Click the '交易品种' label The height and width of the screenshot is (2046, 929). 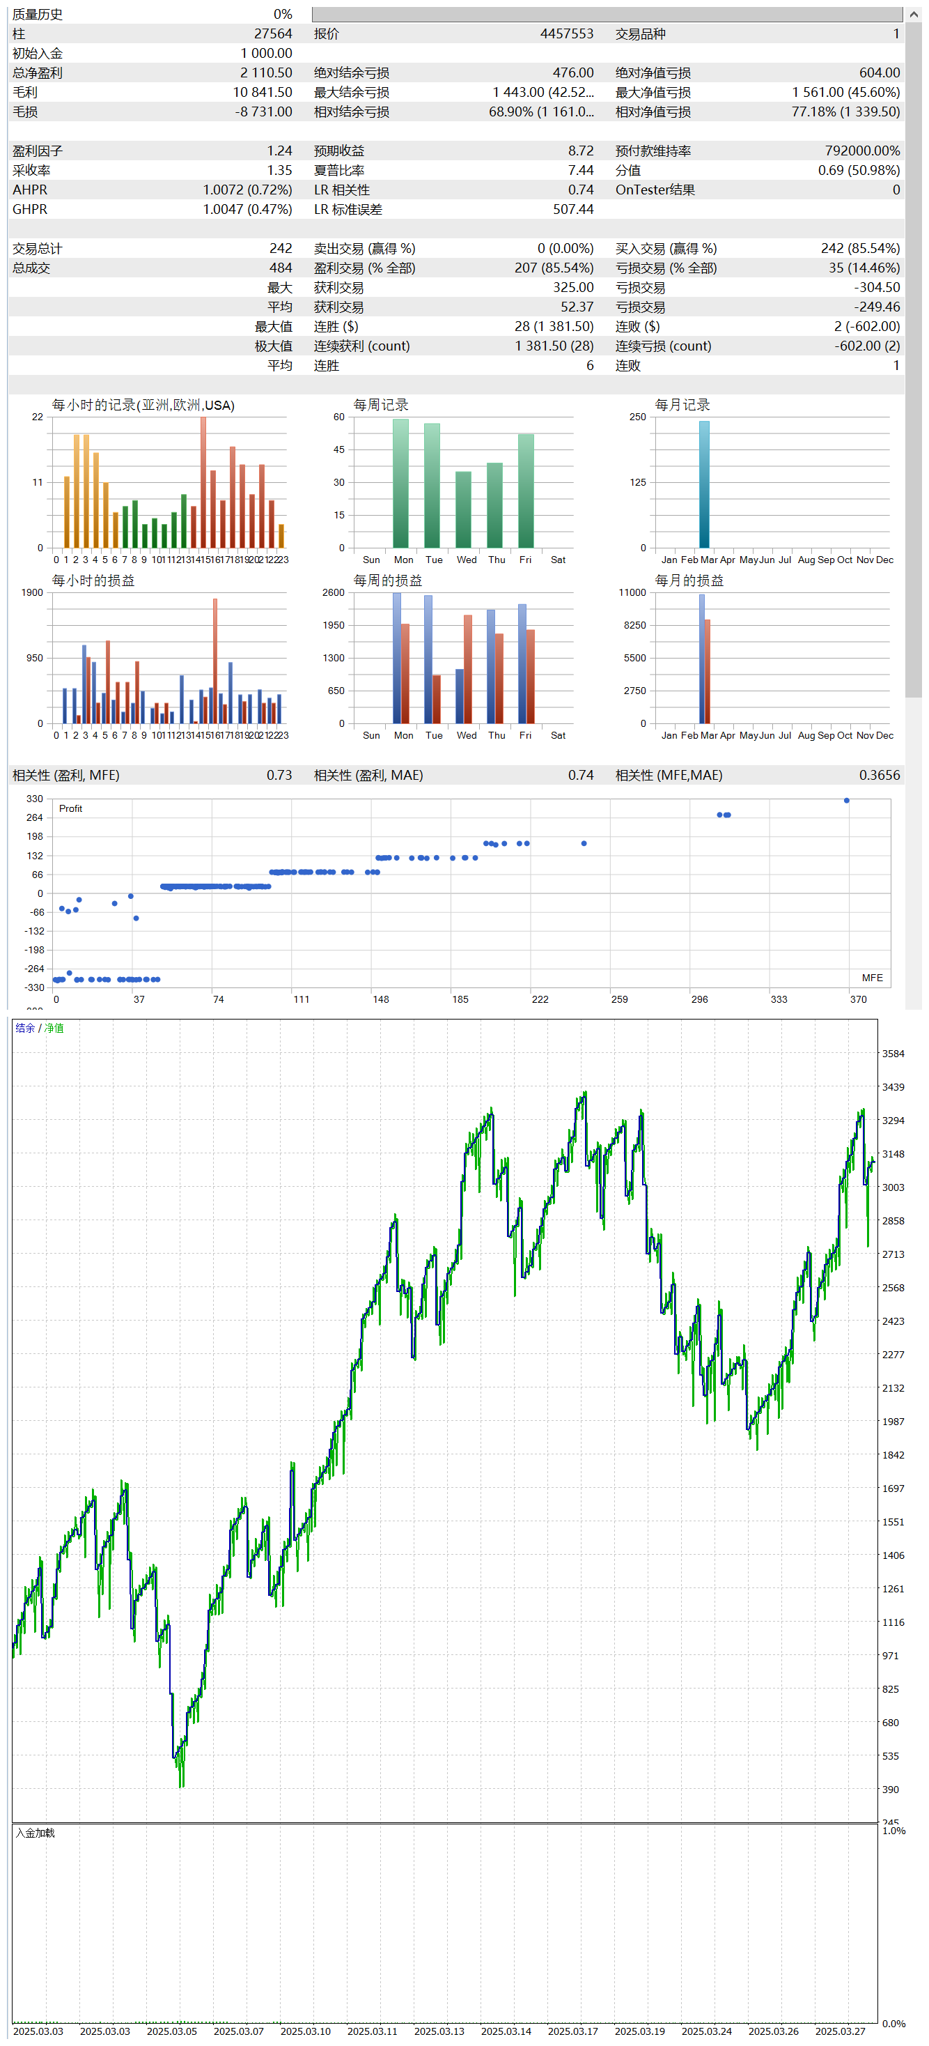click(641, 33)
